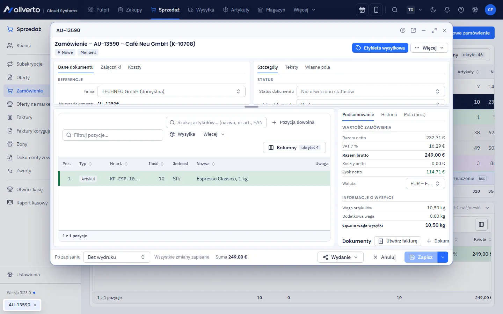The width and height of the screenshot is (503, 314).
Task: Click the Filtruj pozycje input field
Action: [x=113, y=135]
